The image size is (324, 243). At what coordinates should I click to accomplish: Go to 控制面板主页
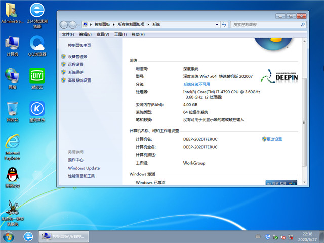point(79,45)
